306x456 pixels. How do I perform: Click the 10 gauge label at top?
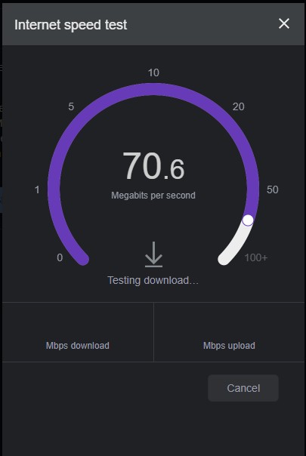click(153, 72)
